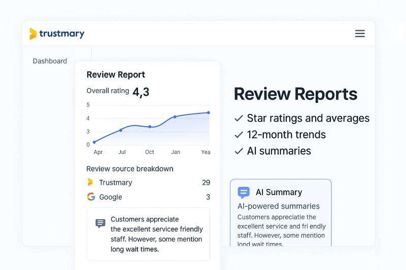Open the AI Summary card
Viewport: 406px width, 270px height.
(x=280, y=213)
